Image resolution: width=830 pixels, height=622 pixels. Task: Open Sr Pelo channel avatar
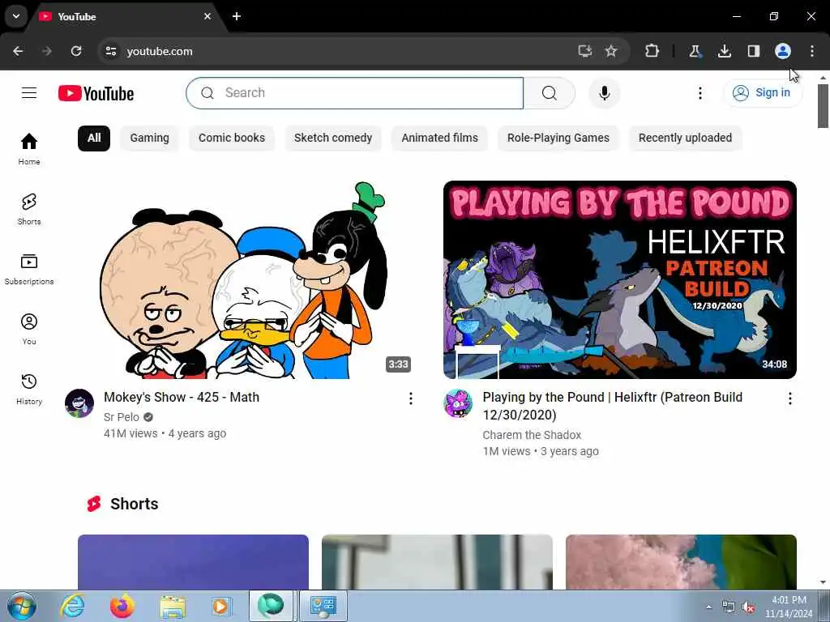[x=79, y=403]
